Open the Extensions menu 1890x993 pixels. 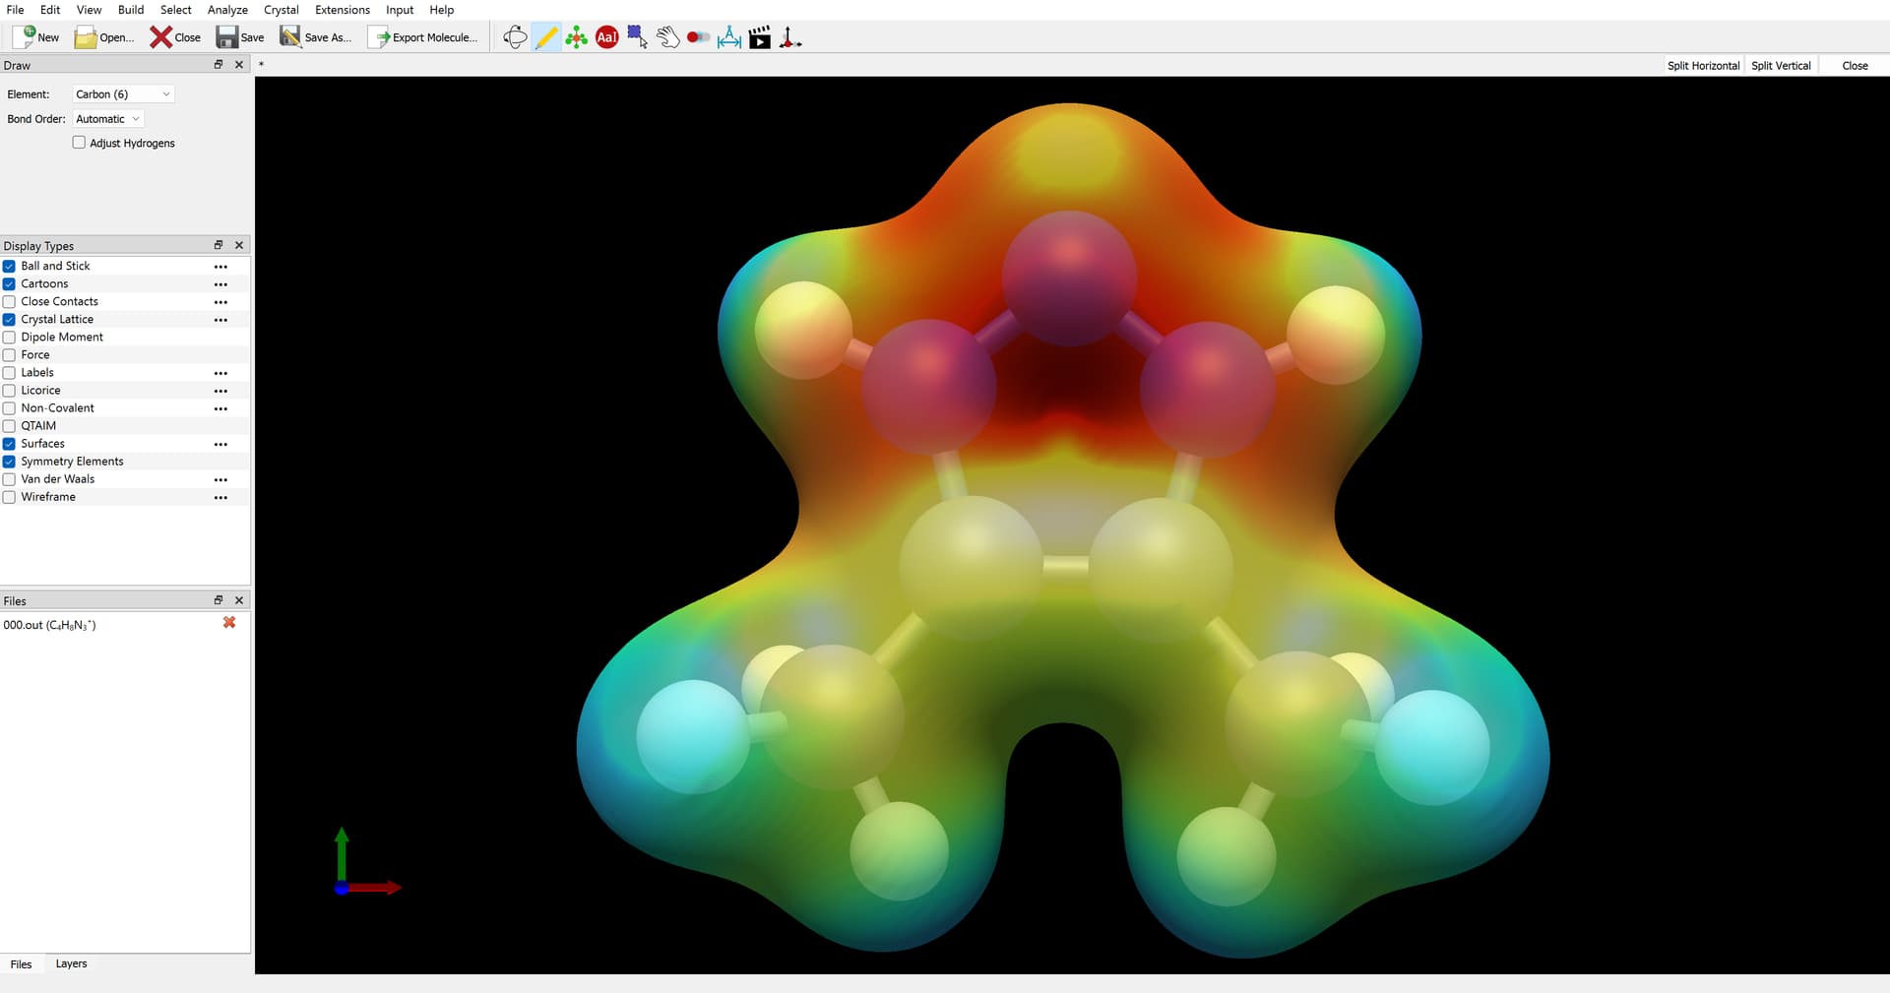click(342, 10)
